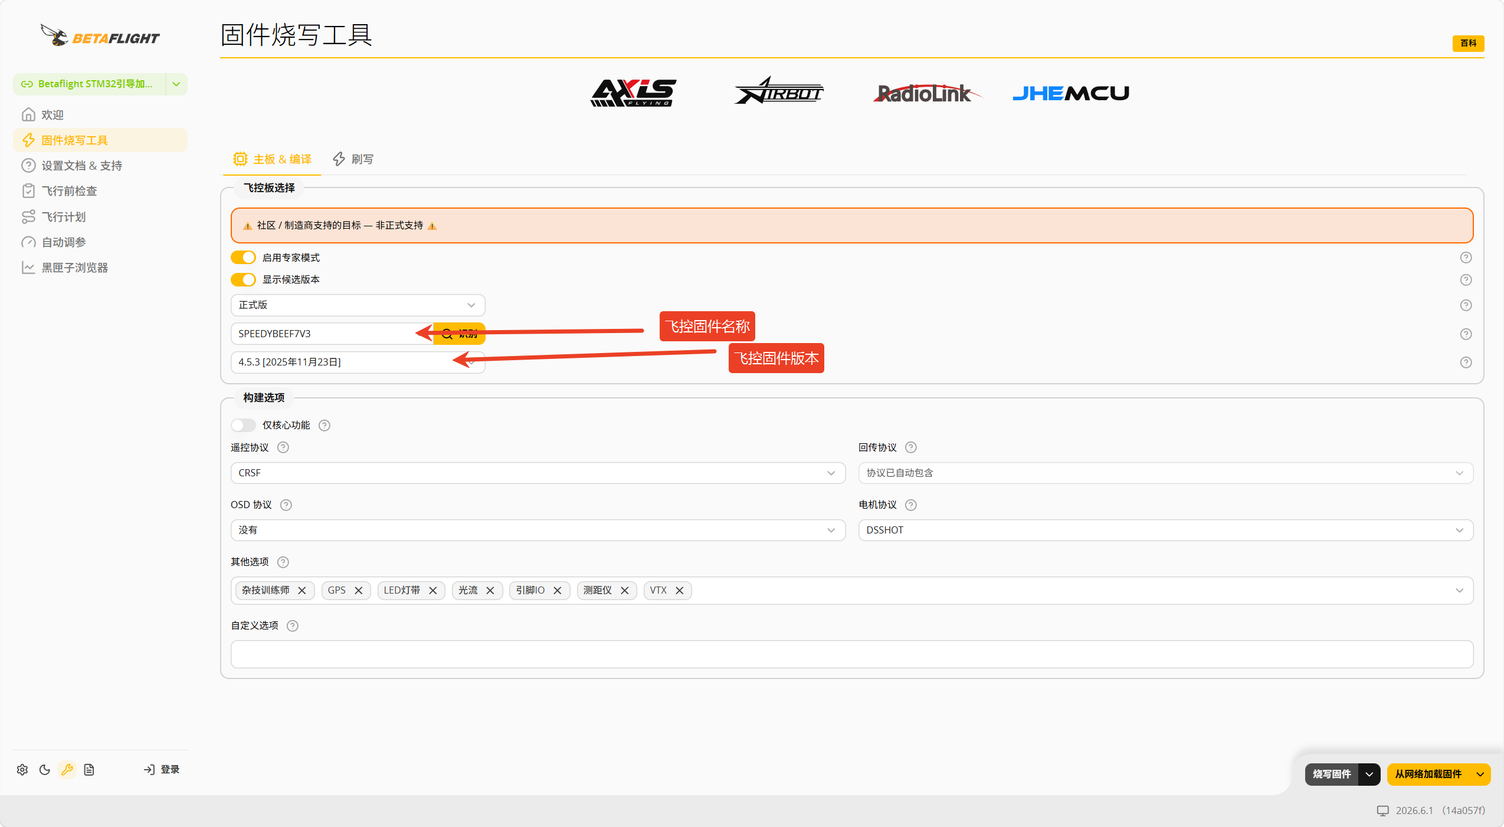This screenshot has width=1504, height=827.
Task: Click the help icon next to 回传协议
Action: (x=911, y=447)
